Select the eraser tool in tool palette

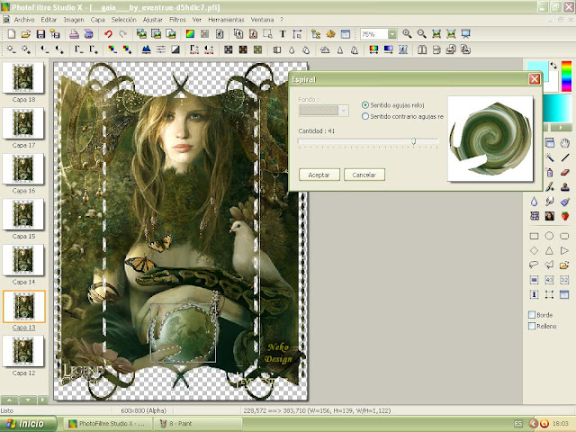click(x=564, y=172)
